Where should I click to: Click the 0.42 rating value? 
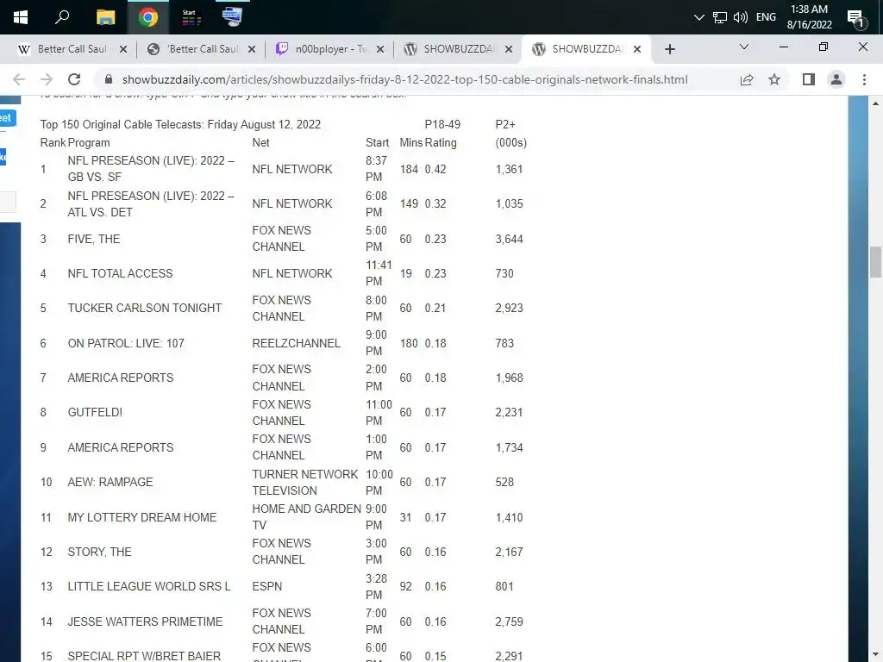[x=435, y=169]
